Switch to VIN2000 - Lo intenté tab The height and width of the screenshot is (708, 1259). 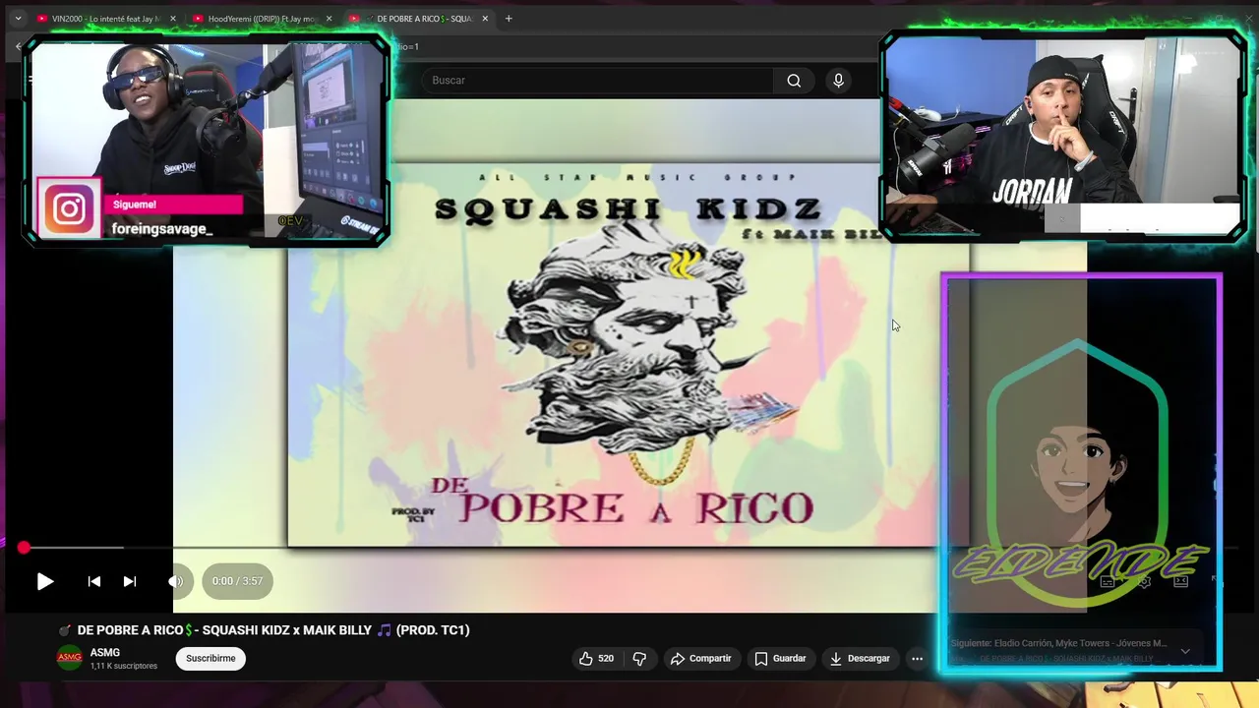(106, 19)
